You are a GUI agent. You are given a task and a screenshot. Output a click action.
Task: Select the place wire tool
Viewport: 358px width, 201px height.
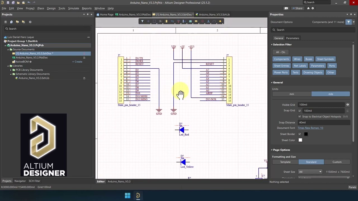click(x=172, y=21)
